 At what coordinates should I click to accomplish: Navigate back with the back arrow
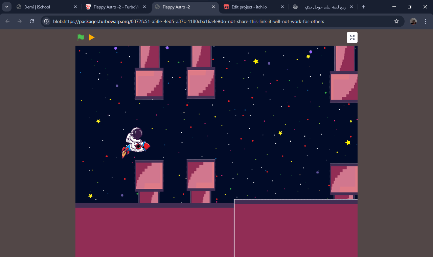pyautogui.click(x=7, y=21)
